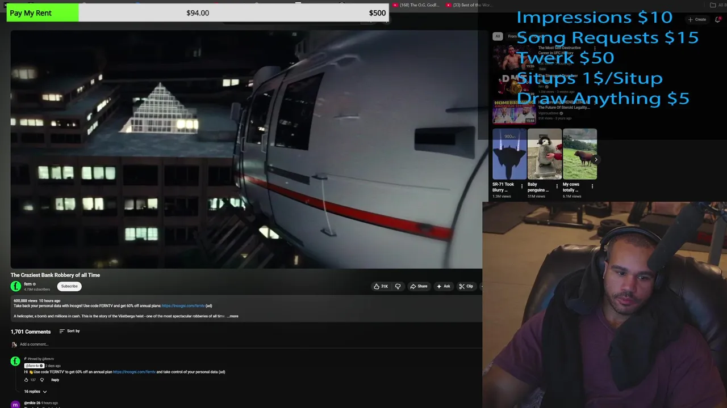Switch to the (33) Best of the Wor... browser tab
727x408 pixels.
[x=469, y=5]
